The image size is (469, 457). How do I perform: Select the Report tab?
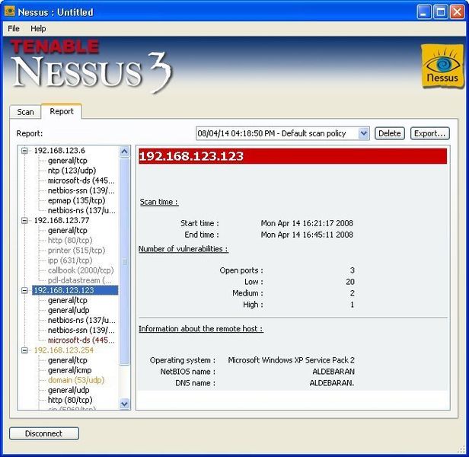tap(62, 111)
